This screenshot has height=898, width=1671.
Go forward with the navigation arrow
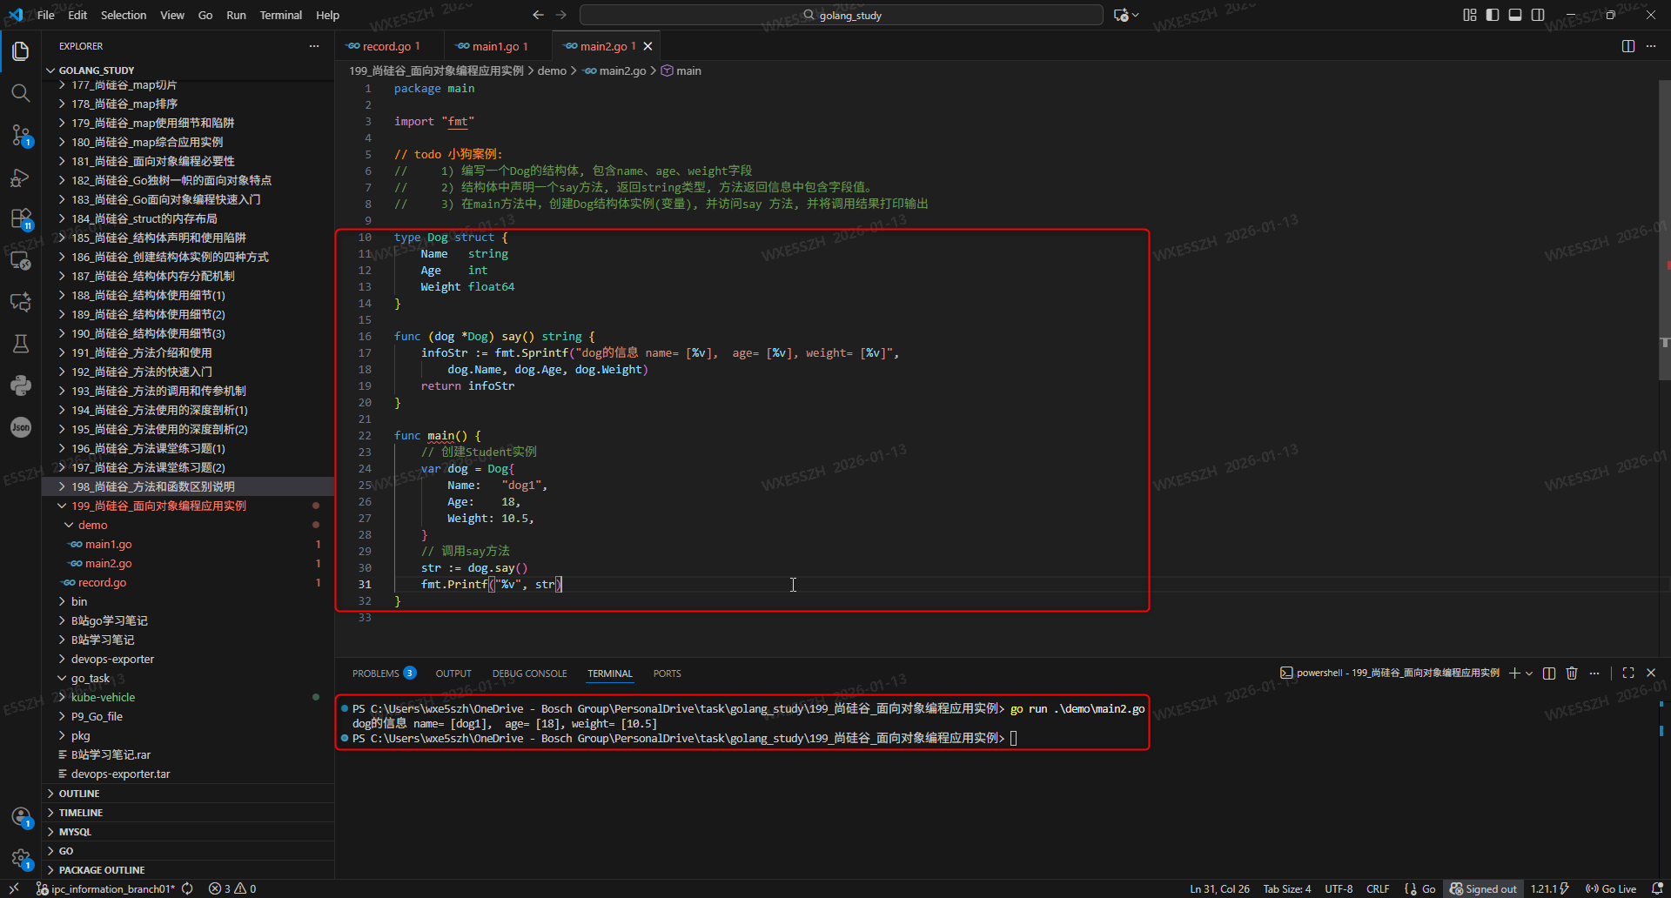tap(561, 15)
